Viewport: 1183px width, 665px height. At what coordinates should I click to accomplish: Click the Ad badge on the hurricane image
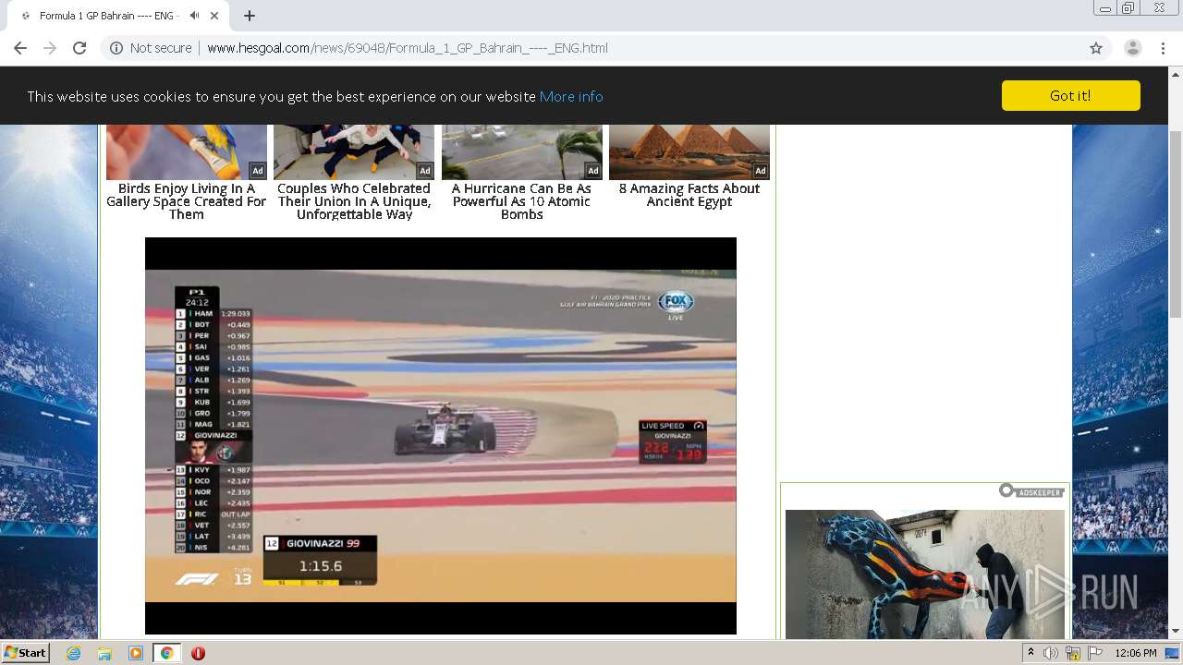pos(592,171)
